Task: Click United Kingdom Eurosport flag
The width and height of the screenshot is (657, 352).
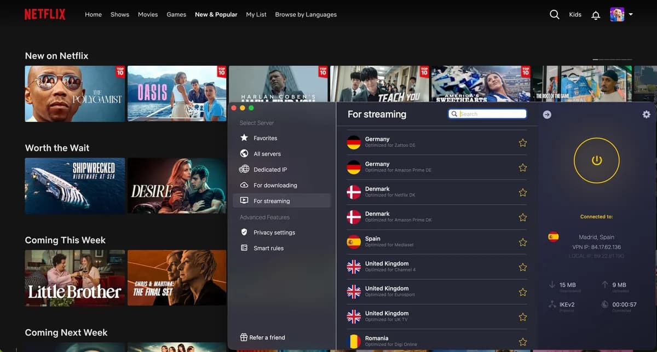Action: [x=354, y=292]
